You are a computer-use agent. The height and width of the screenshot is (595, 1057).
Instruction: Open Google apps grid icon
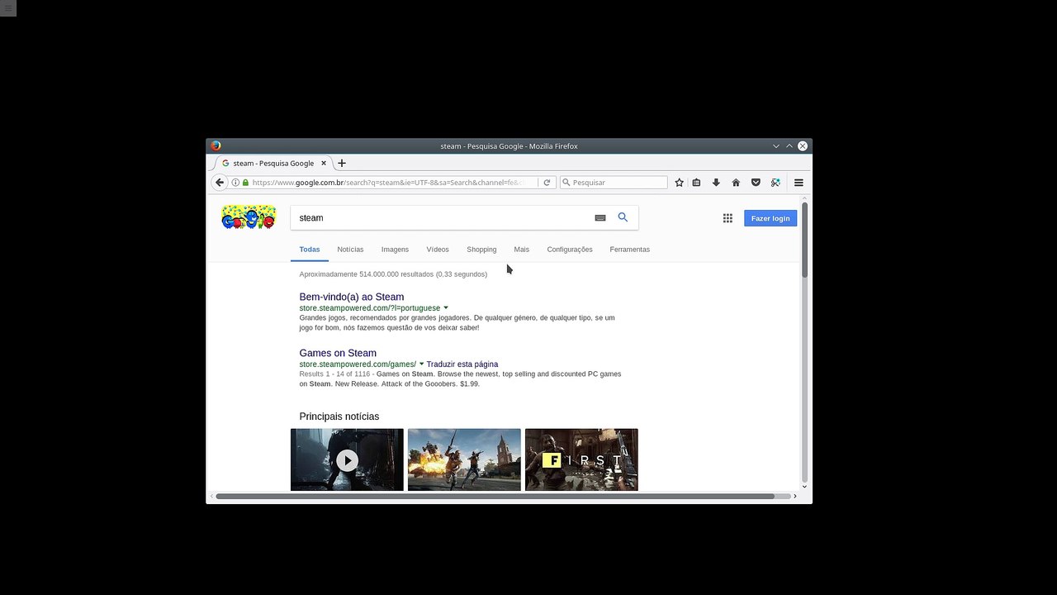[728, 218]
